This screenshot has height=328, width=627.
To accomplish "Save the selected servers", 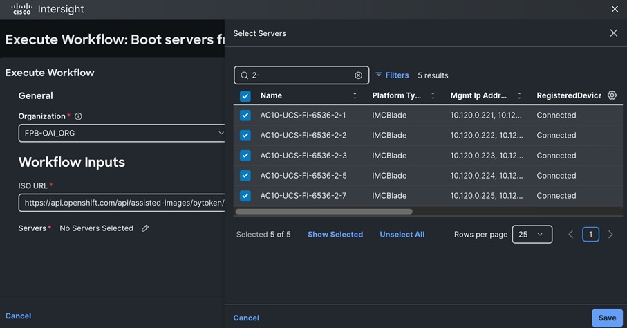I will click(607, 318).
